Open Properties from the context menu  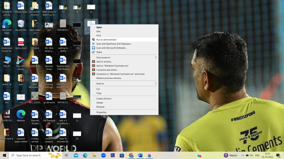point(124,112)
